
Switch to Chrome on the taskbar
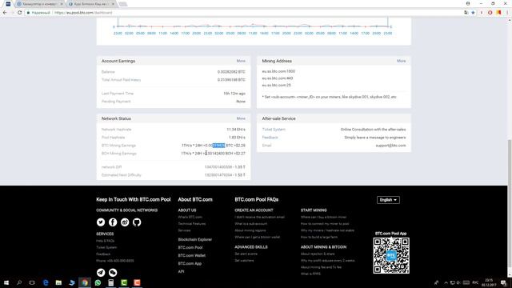[85, 282]
